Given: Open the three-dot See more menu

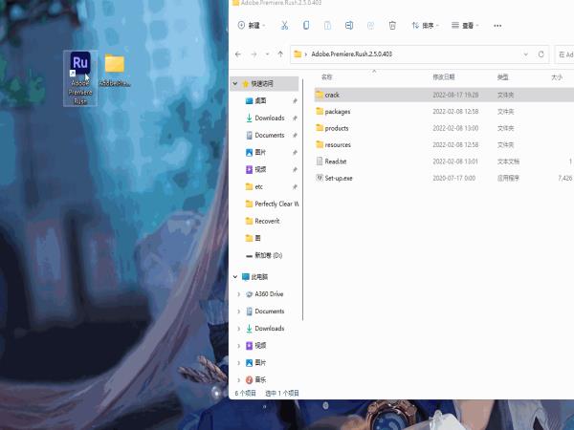Looking at the screenshot, I should [x=497, y=26].
